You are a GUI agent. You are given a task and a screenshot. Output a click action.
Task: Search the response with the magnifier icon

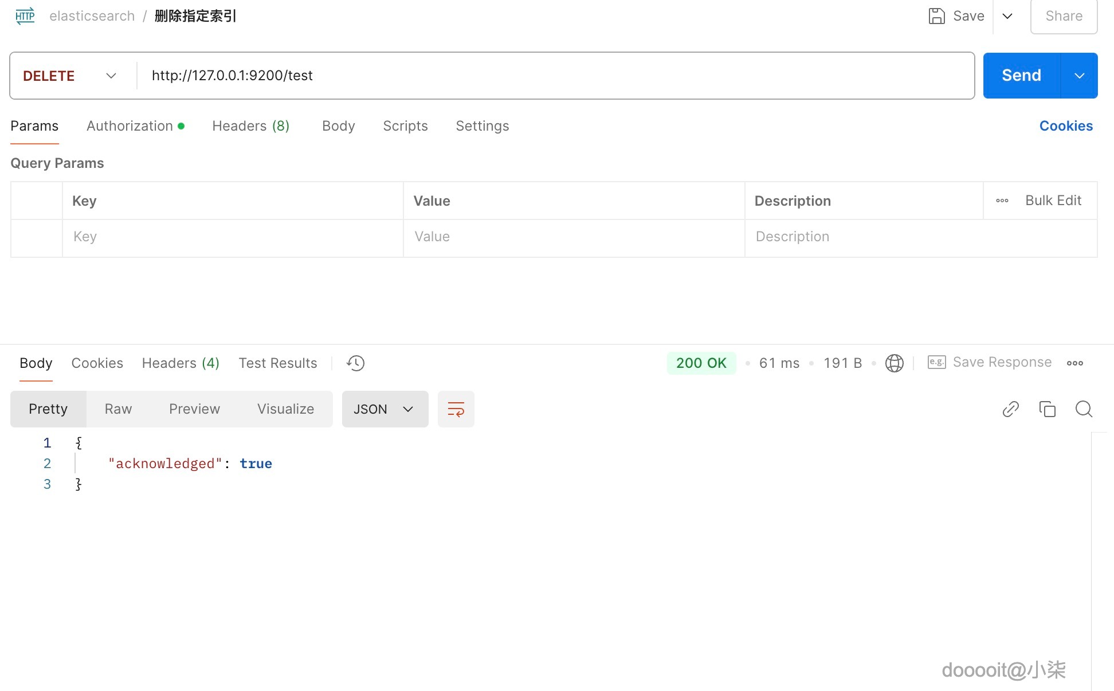pos(1084,409)
